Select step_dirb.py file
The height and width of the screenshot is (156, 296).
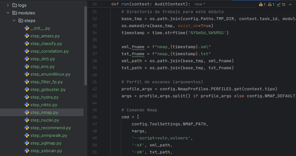pos(43,59)
